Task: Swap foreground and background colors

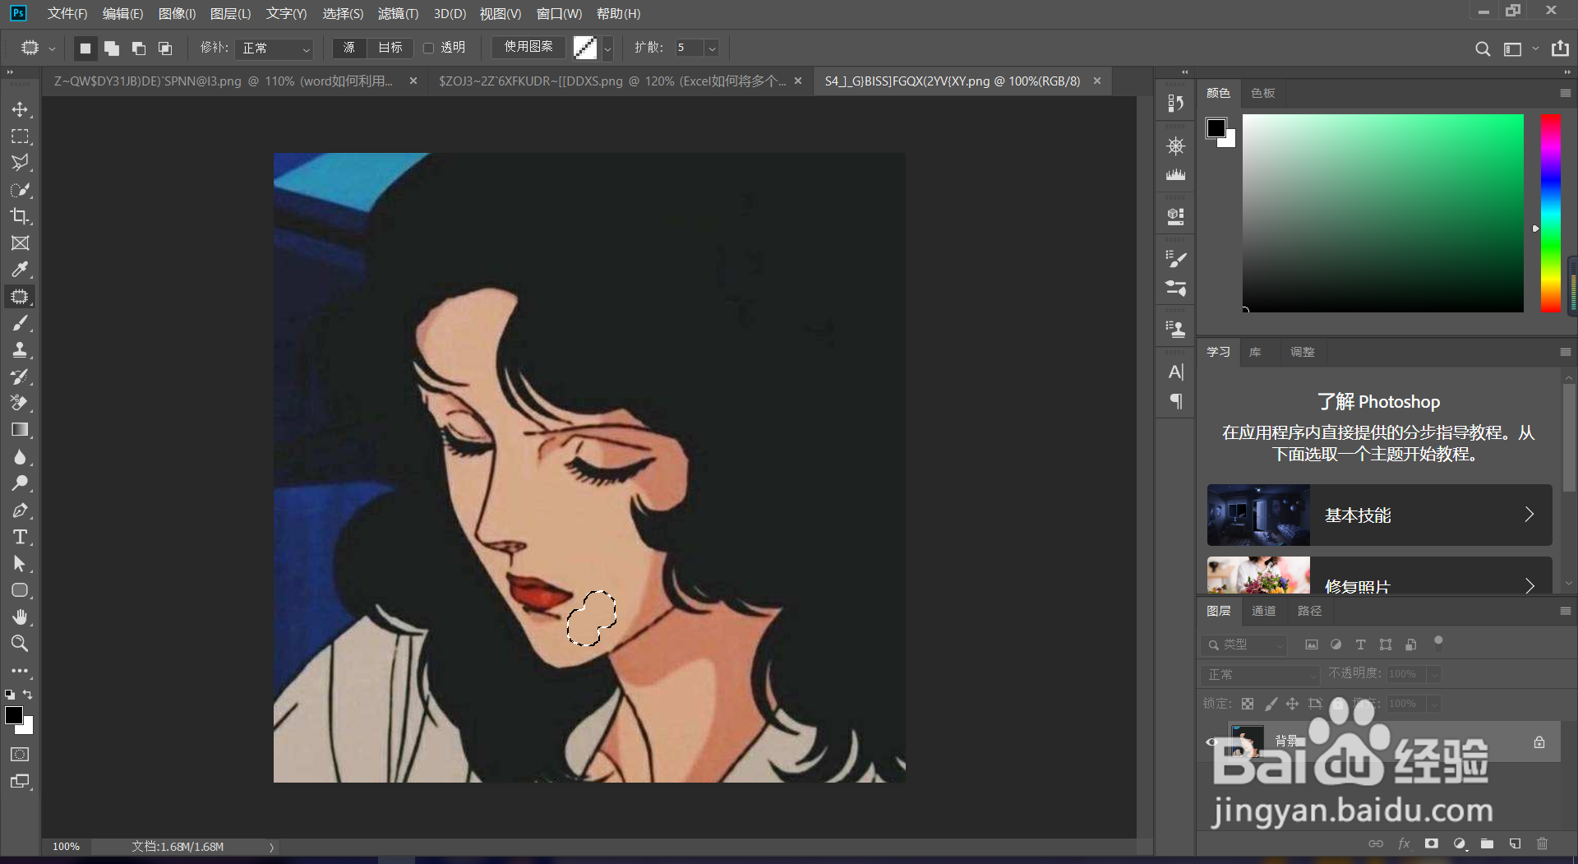Action: pos(28,695)
